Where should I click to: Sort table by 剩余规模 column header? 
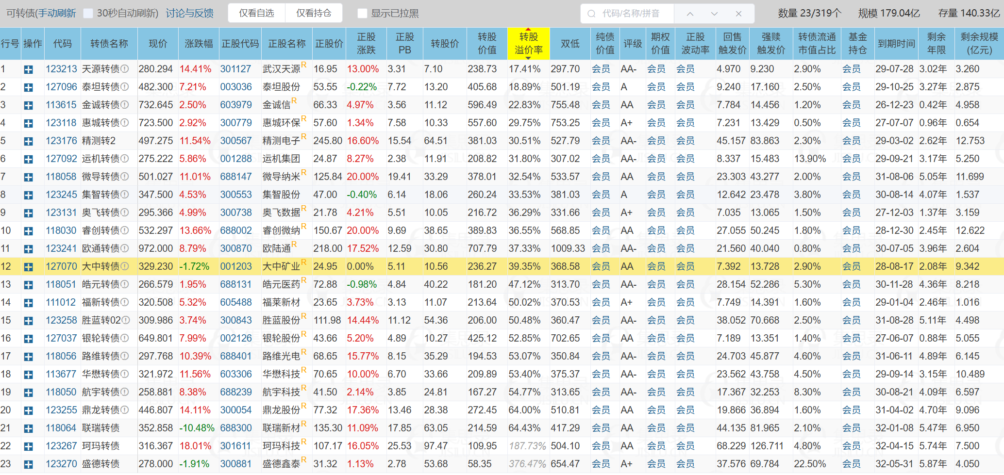(x=979, y=44)
